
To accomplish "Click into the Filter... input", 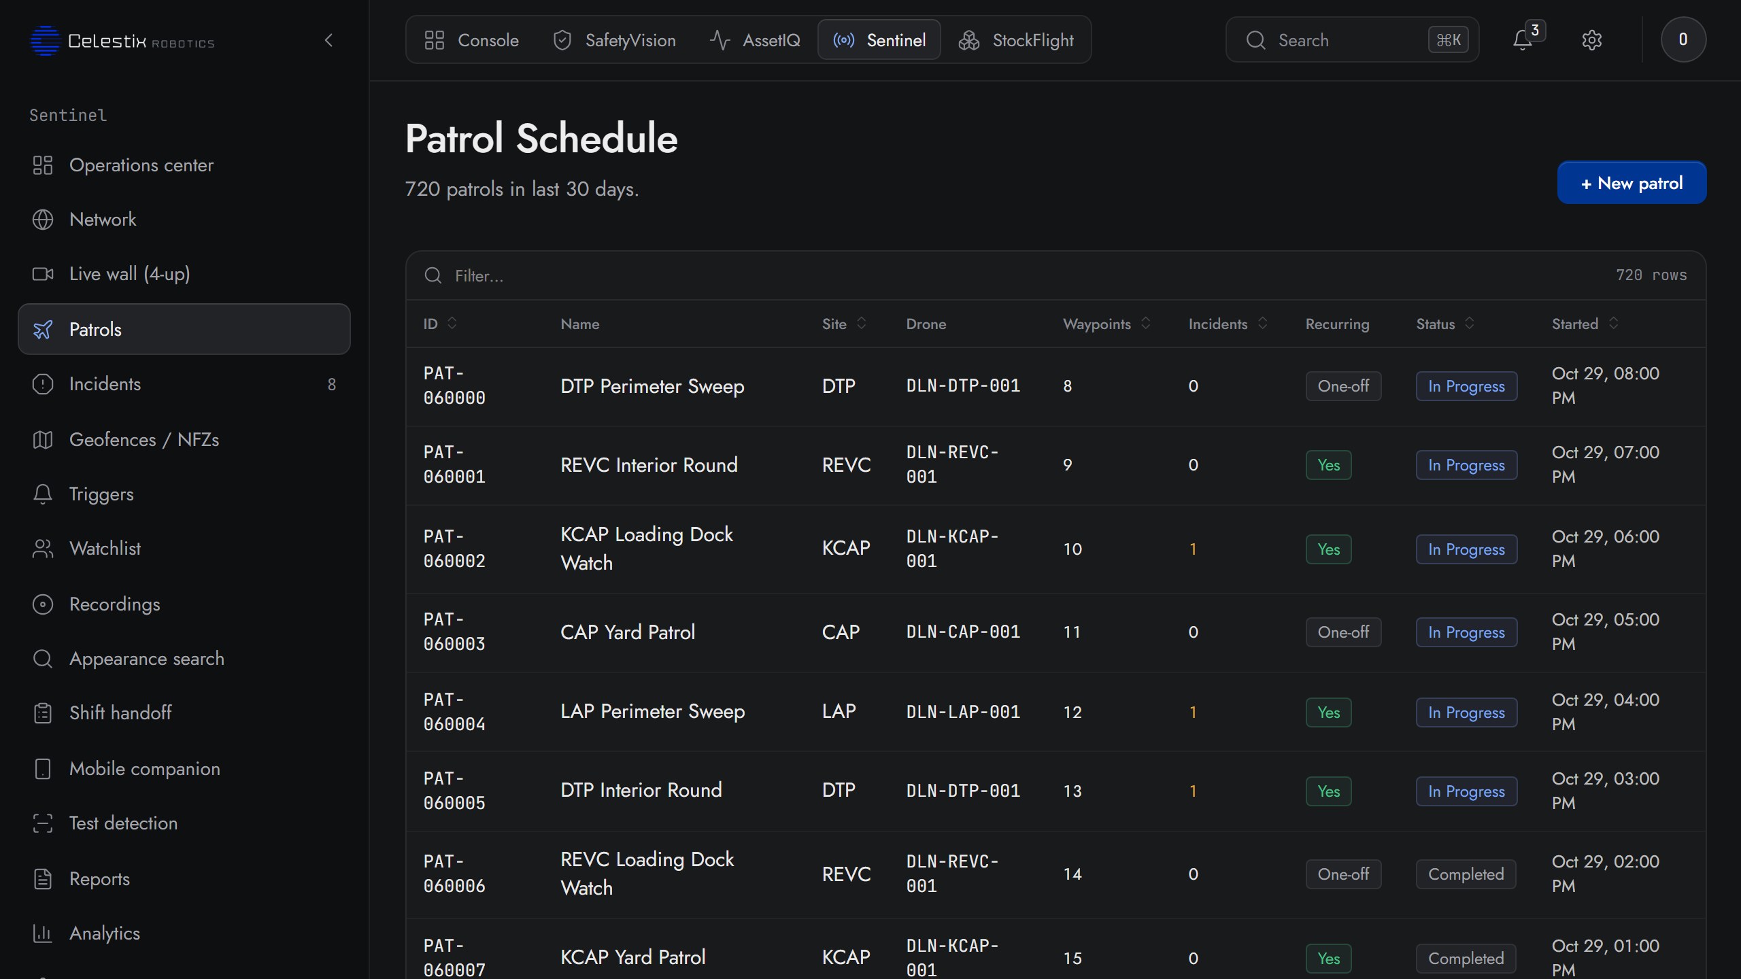I will [x=1007, y=275].
